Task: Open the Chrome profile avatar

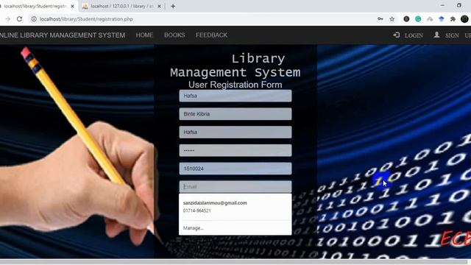Action: 464,19
